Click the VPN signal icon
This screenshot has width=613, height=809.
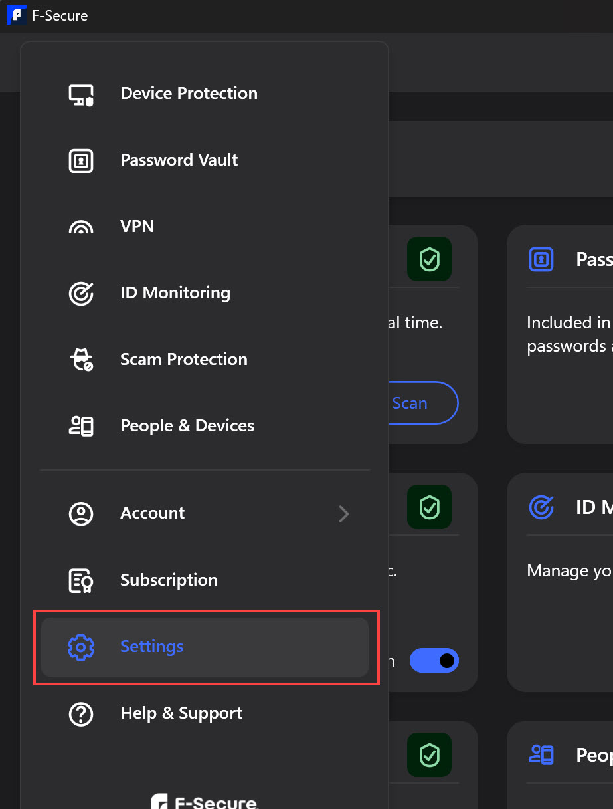81,227
